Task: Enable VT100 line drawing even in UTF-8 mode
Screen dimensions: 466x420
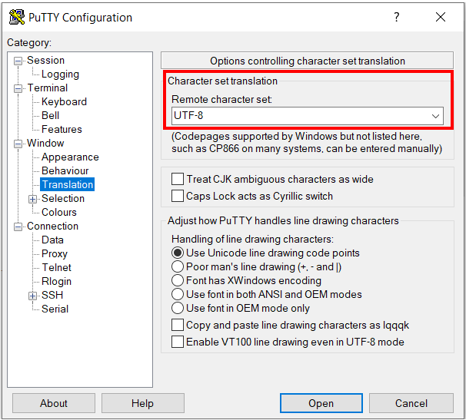Action: coord(178,342)
